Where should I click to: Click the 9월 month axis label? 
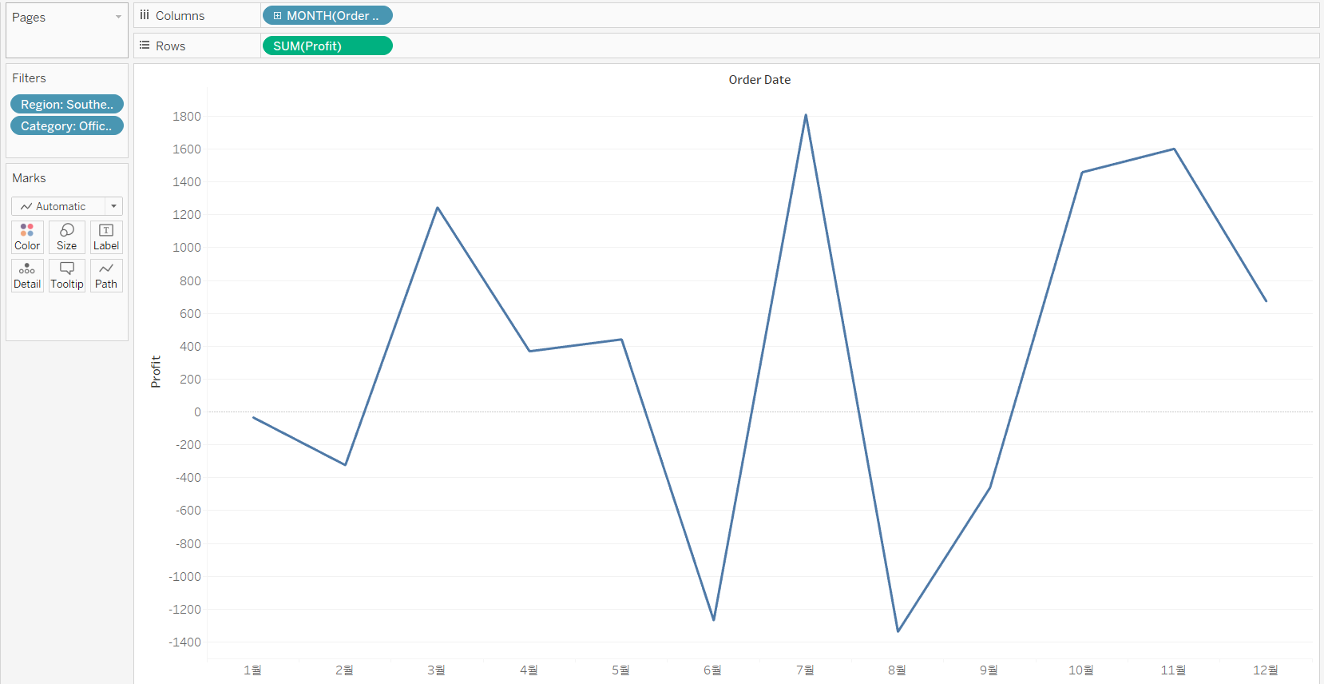click(989, 670)
